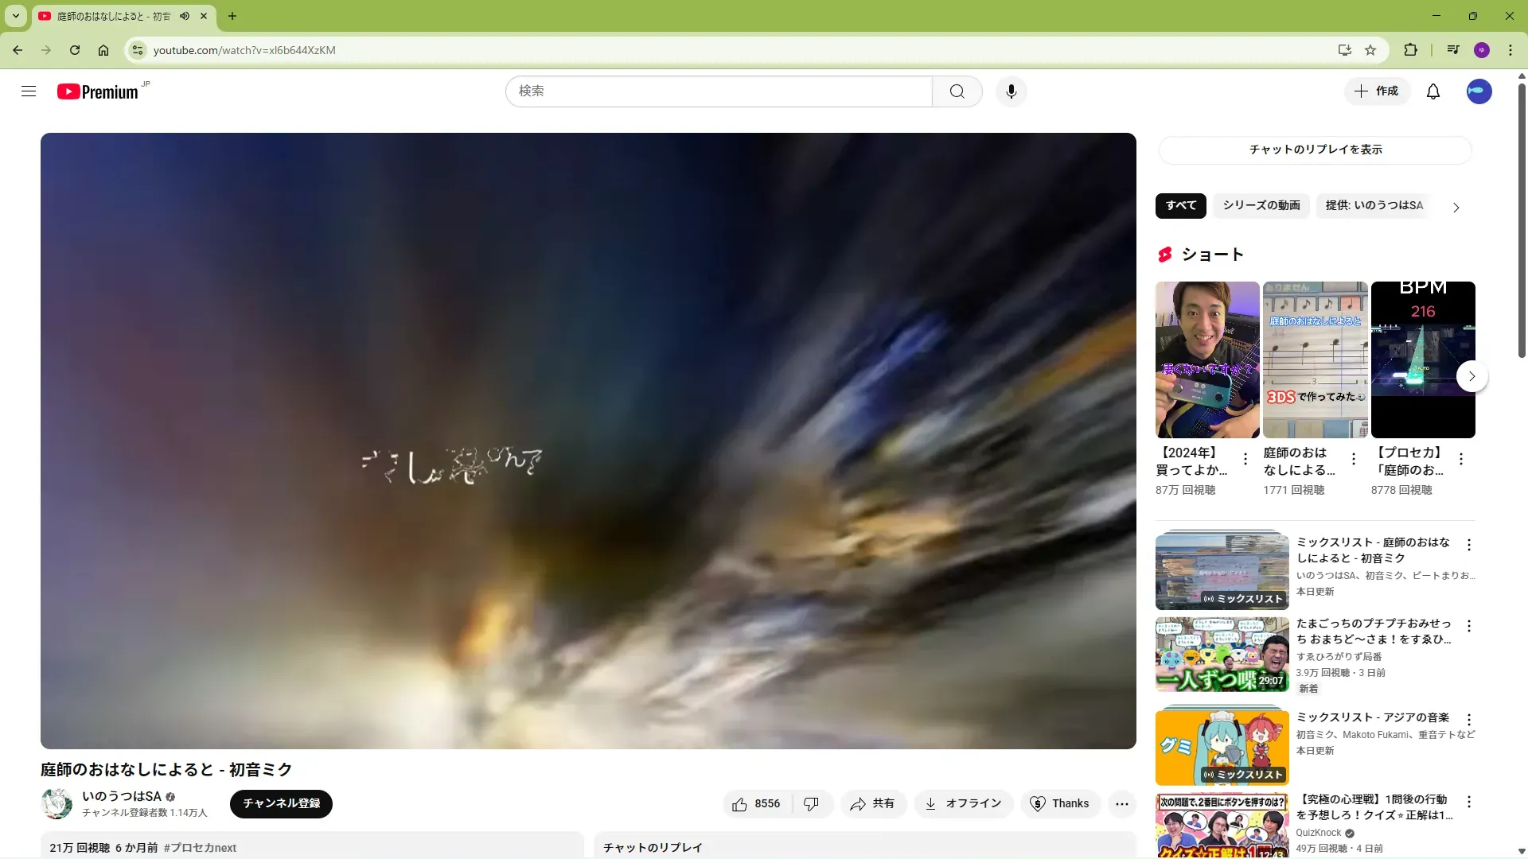Open the notifications bell
1528x859 pixels.
point(1432,91)
